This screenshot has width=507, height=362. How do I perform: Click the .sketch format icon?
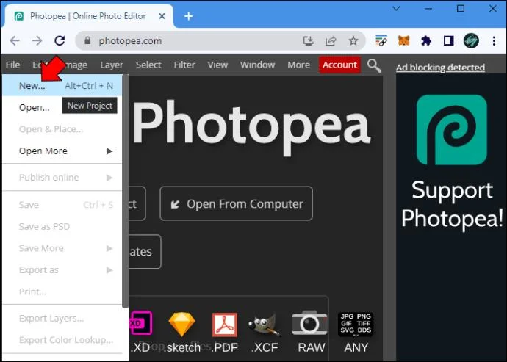click(x=182, y=324)
